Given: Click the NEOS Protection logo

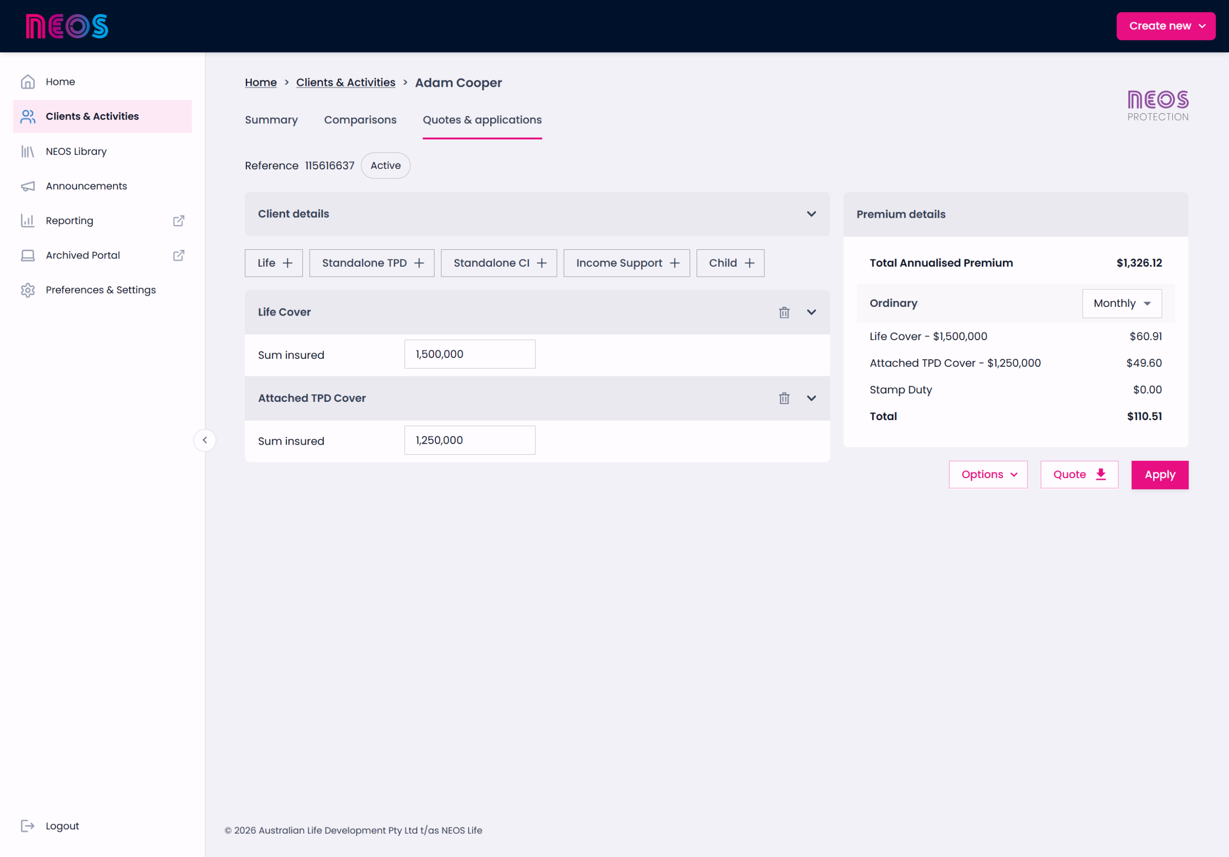Looking at the screenshot, I should click(x=1158, y=106).
